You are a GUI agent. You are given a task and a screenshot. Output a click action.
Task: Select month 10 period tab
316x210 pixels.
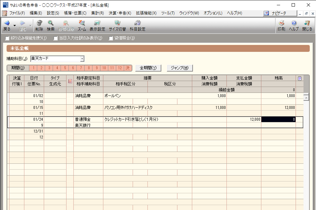(104, 68)
